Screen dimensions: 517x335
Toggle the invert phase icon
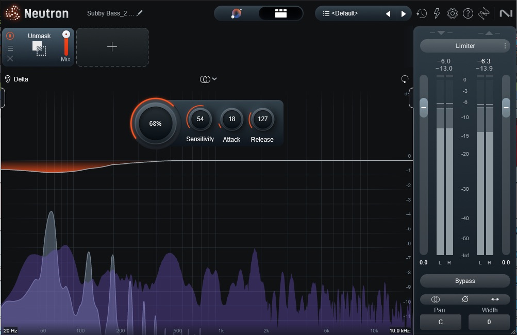point(465,299)
